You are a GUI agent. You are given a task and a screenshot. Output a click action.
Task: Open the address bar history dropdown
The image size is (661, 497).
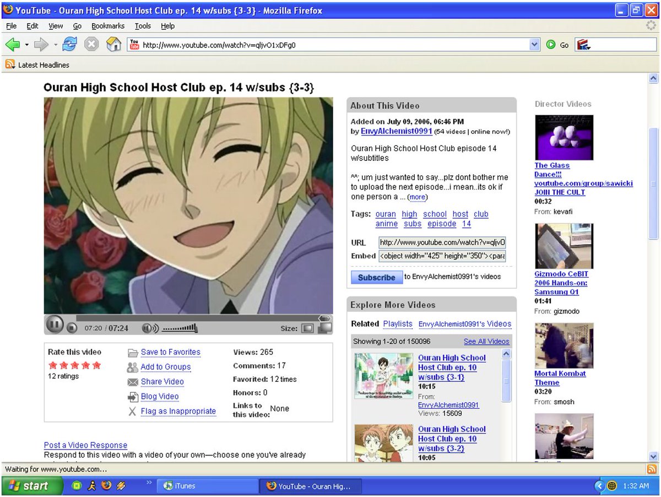pyautogui.click(x=534, y=45)
